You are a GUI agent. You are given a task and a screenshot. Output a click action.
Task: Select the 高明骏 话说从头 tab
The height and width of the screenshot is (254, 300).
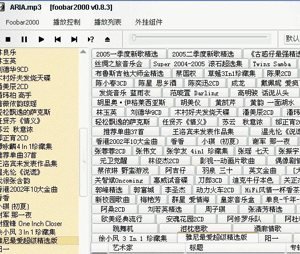pyautogui.click(x=265, y=93)
